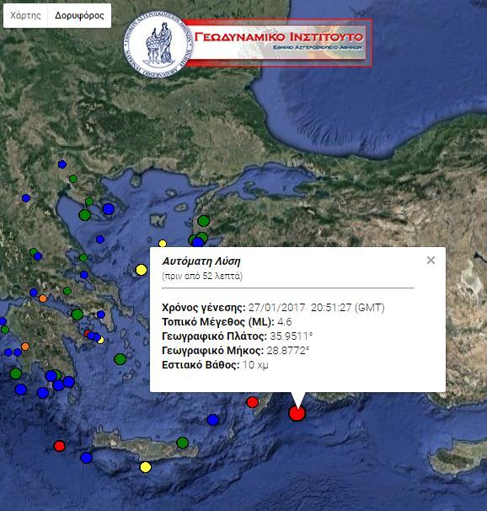Image resolution: width=487 pixels, height=511 pixels.
Task: Select the red earthquake marker on Rhodes
Action: (x=252, y=402)
